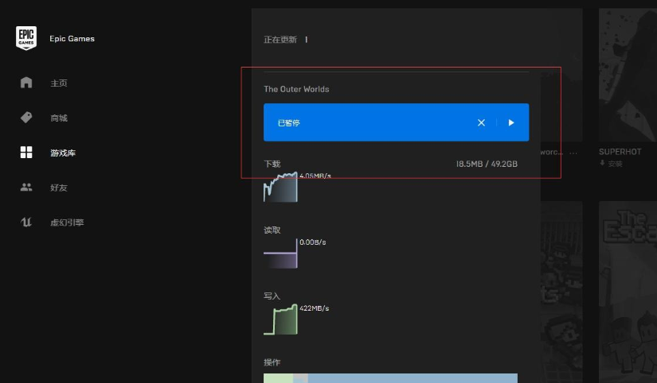The width and height of the screenshot is (657, 383).
Task: Open the SUPERHOT game thumbnail
Action: 628,75
